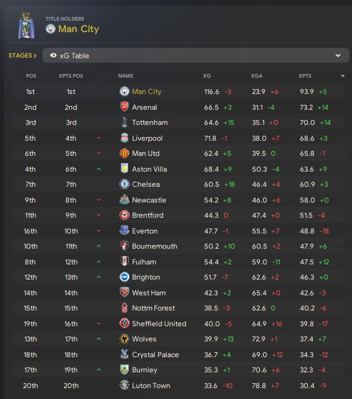Viewport: 352px width, 399px height.
Task: Click the sort arrow next to XPTS column
Action: coord(343,76)
